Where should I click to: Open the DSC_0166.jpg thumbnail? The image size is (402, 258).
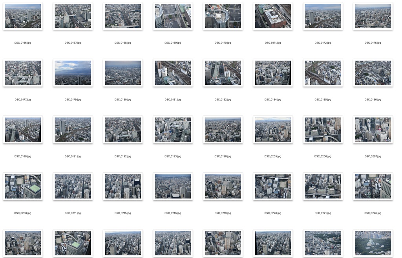[22, 16]
